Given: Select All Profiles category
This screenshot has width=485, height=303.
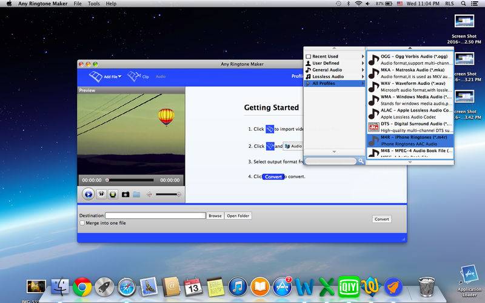Looking at the screenshot, I should click(x=335, y=84).
